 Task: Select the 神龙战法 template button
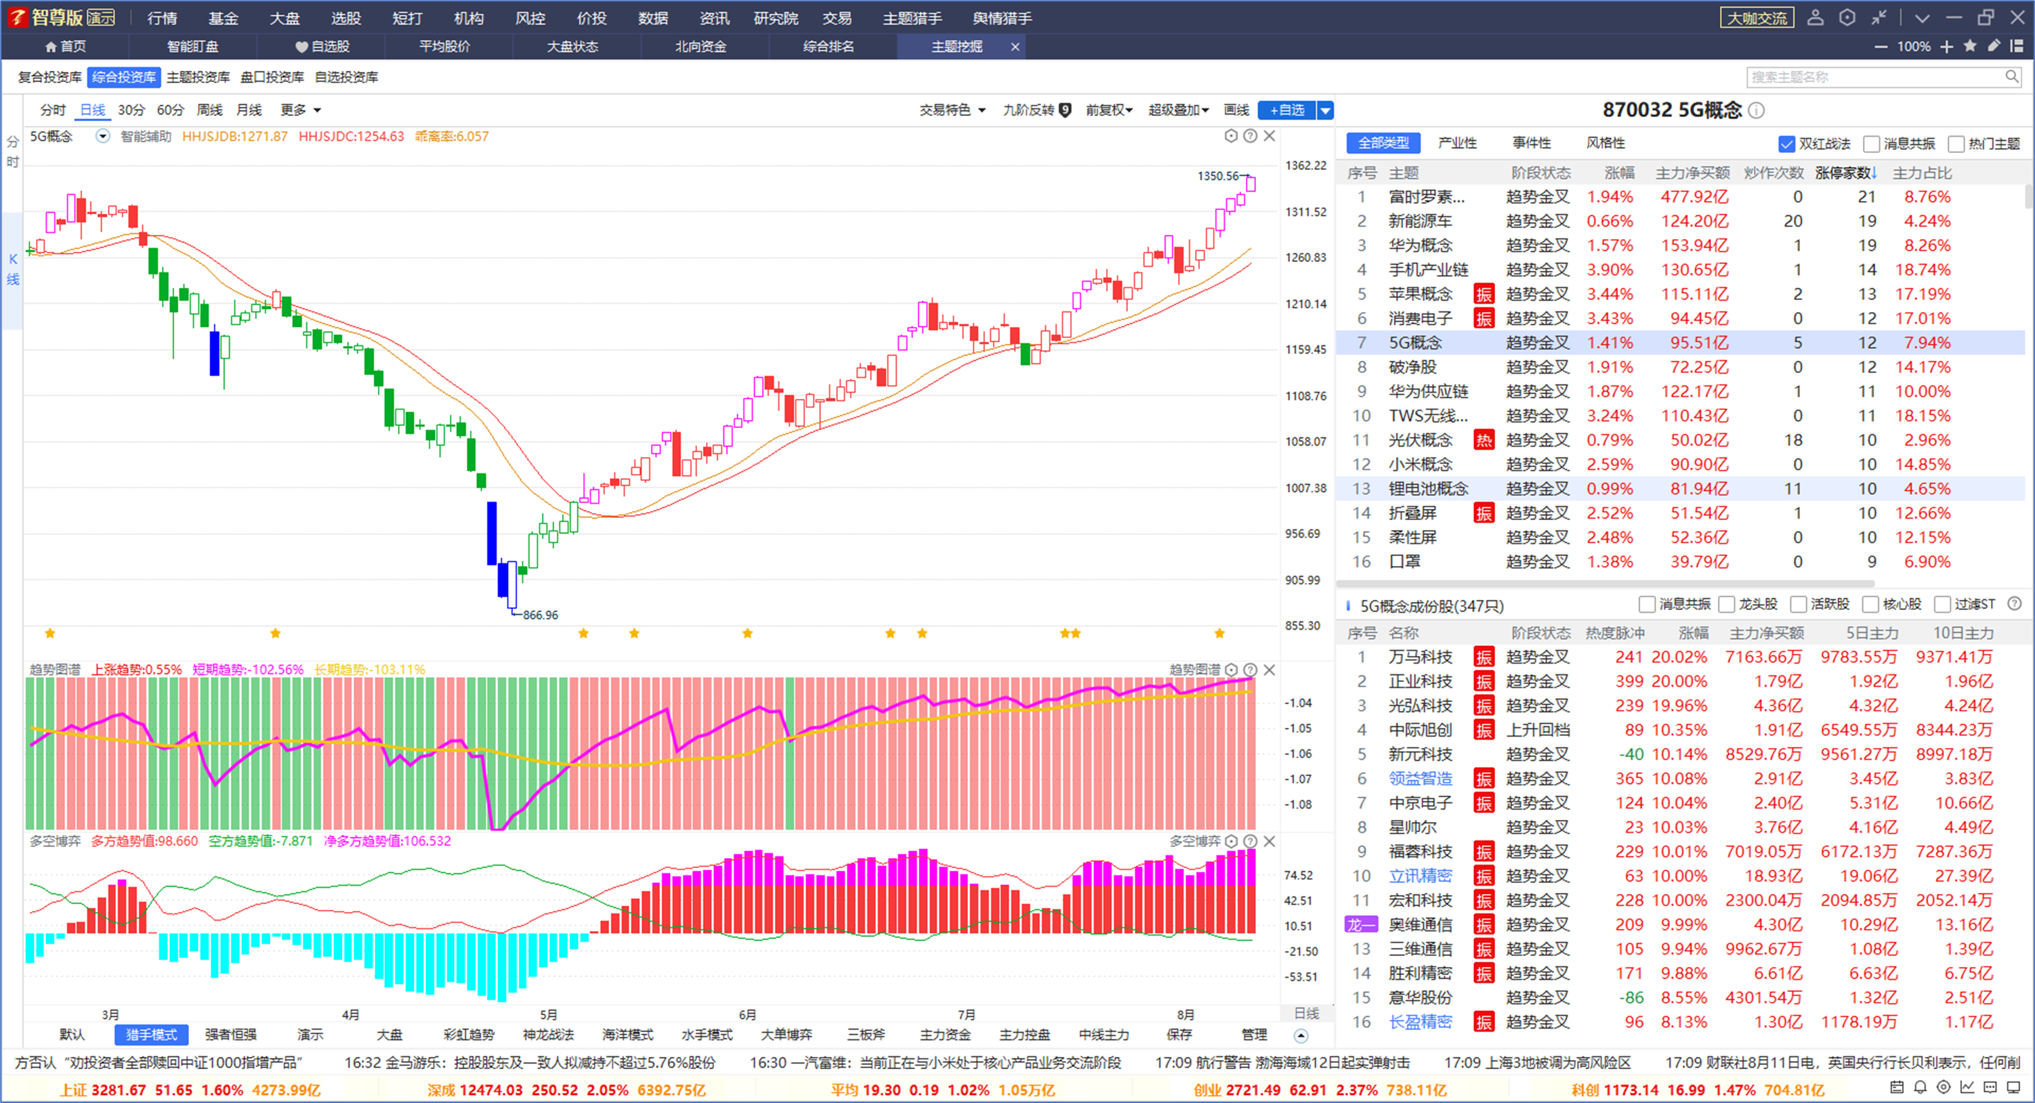[x=548, y=1035]
